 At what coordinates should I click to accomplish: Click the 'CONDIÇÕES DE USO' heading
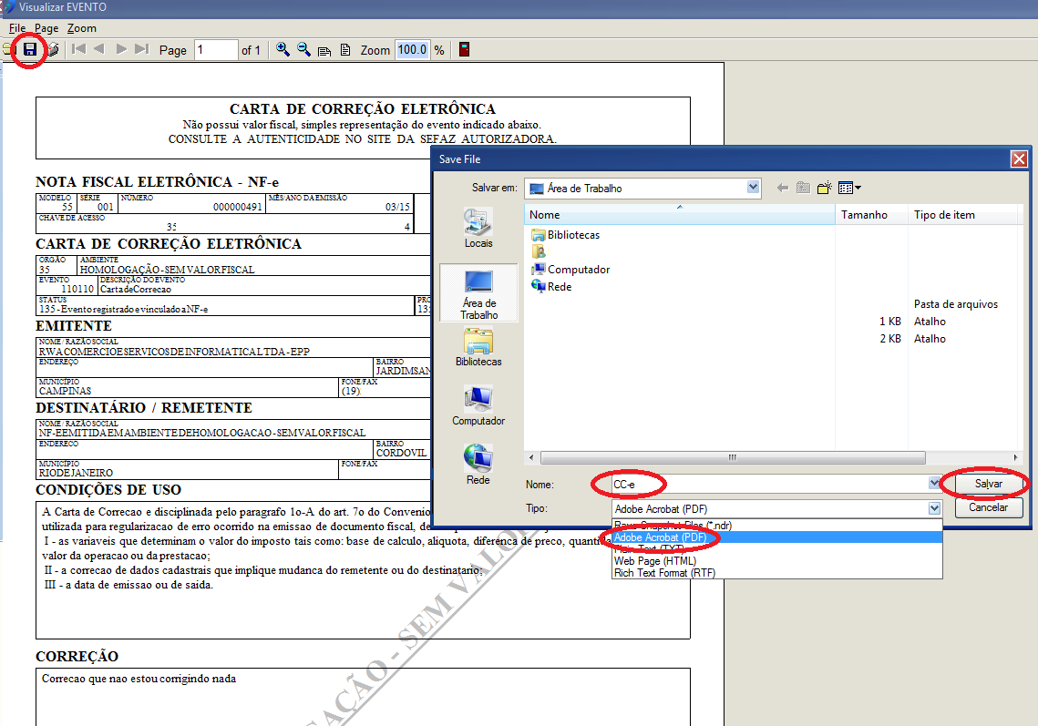point(108,490)
